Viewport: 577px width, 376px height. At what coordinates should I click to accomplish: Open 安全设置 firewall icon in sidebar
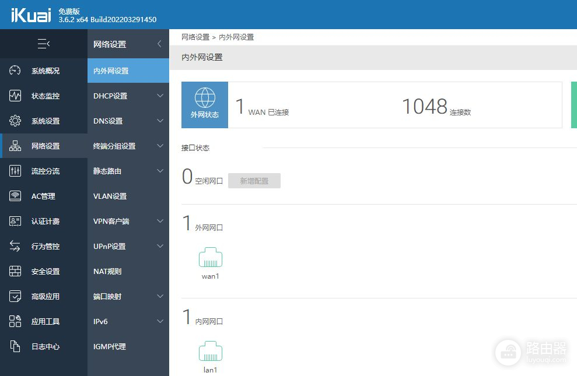(15, 271)
